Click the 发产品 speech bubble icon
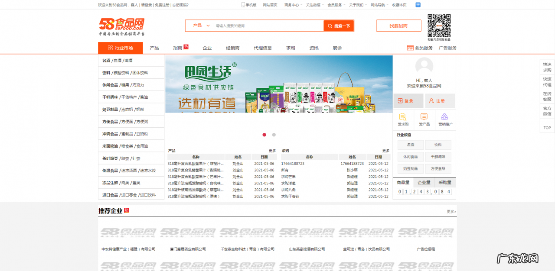The image size is (555, 271). [x=423, y=116]
